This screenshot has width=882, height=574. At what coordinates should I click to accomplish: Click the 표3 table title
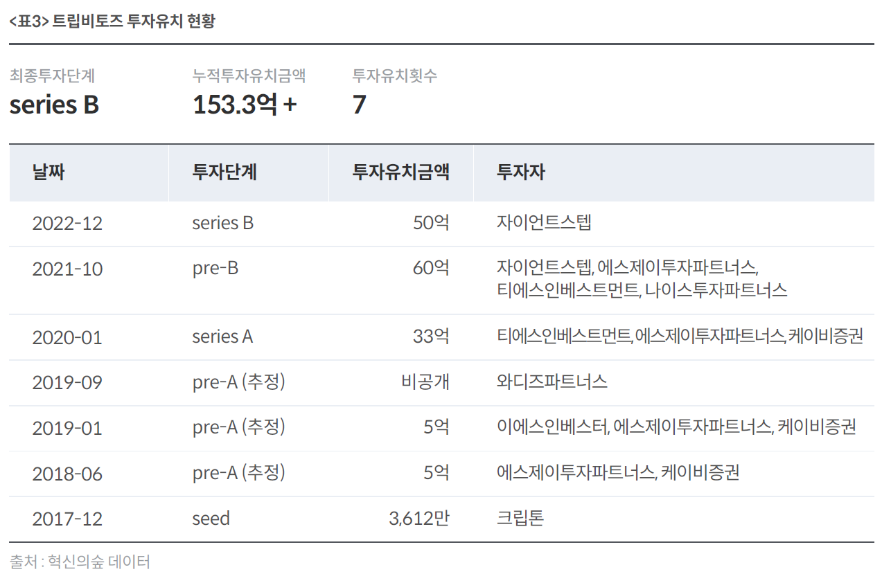(112, 21)
